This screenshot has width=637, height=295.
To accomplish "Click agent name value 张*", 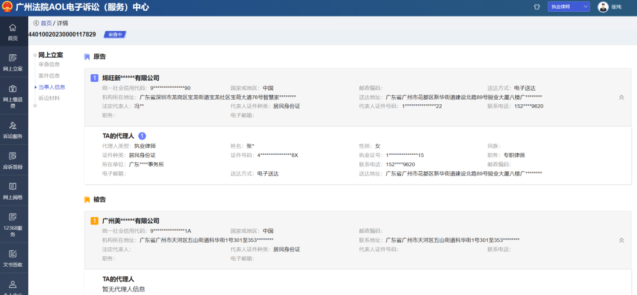I will pos(249,145).
